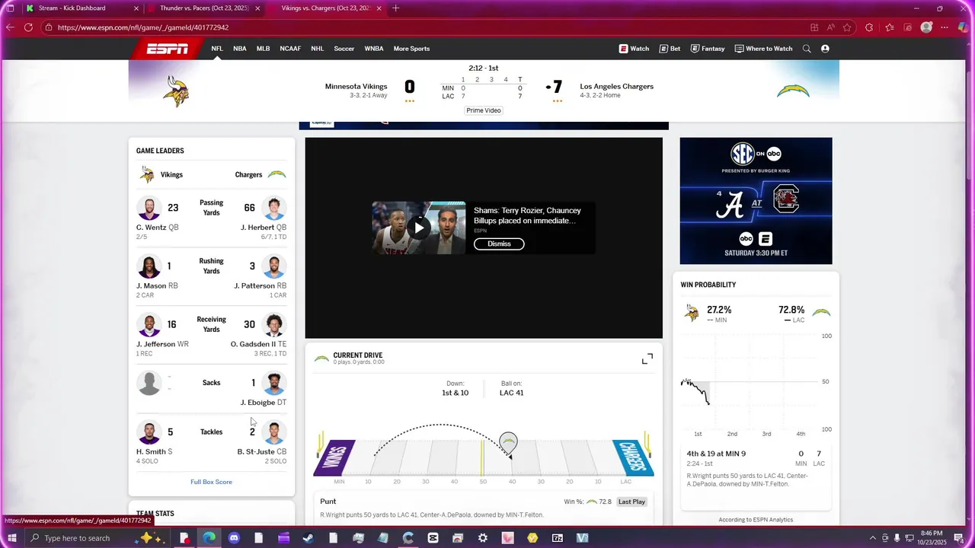The height and width of the screenshot is (548, 975).
Task: Open the MLB nav menu
Action: point(263,49)
